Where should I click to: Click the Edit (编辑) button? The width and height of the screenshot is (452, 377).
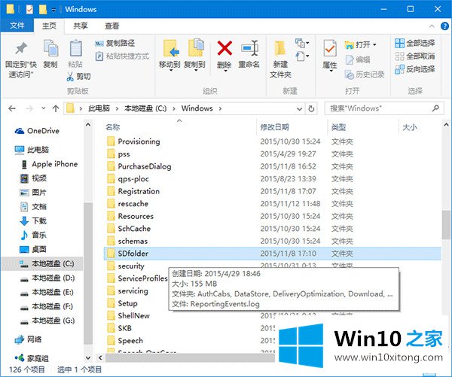tap(357, 59)
